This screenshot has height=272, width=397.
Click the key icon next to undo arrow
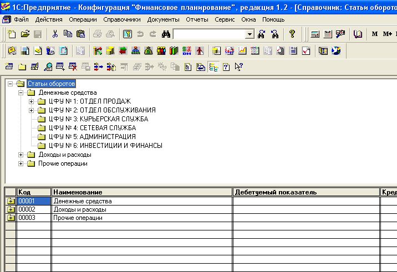click(128, 34)
